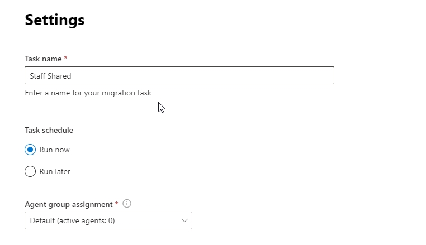This screenshot has height=245, width=426.
Task: Click the "Task schedule" section label
Action: (x=49, y=130)
